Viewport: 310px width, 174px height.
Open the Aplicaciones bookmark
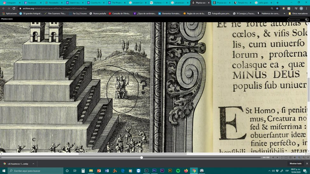[10, 14]
